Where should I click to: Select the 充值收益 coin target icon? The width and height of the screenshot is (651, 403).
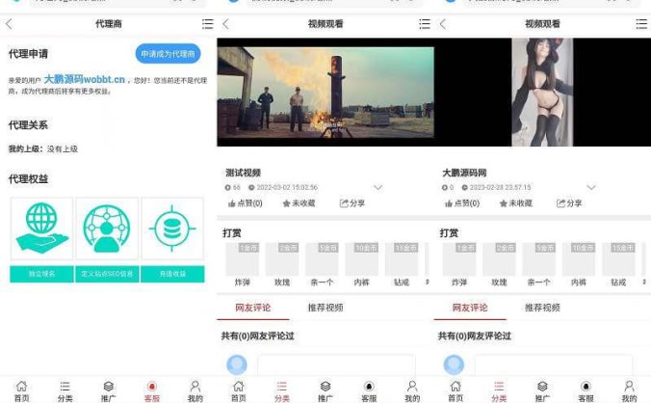[x=172, y=228]
